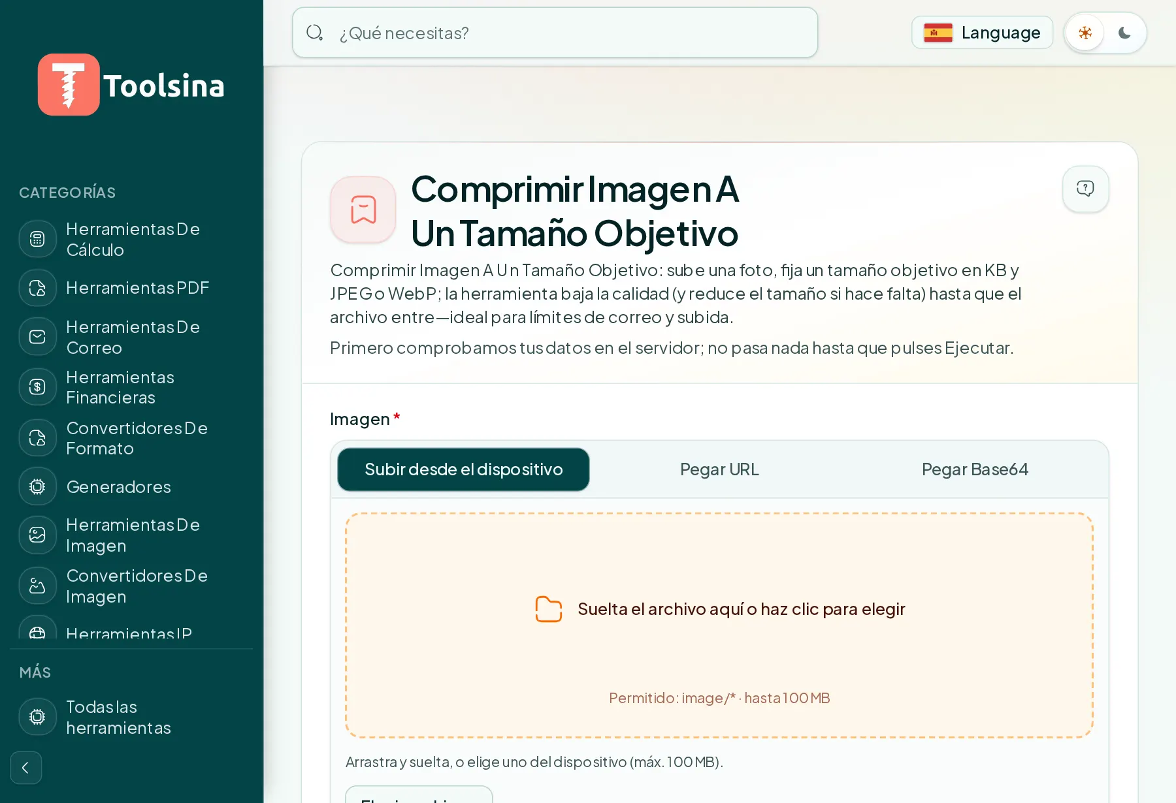
Task: Click the CATEGORÍAS heading
Action: [67, 193]
